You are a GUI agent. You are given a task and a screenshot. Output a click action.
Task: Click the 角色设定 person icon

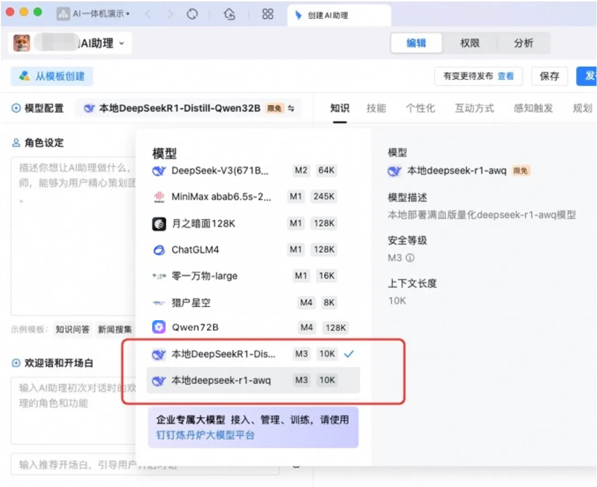(x=16, y=143)
